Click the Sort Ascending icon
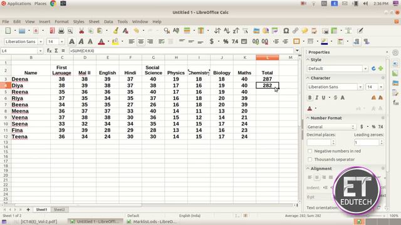 tap(227, 31)
